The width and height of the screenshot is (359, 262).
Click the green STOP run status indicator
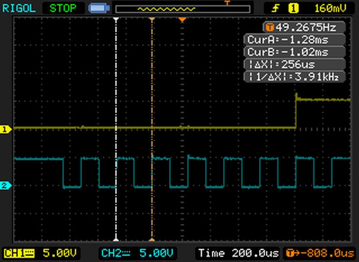coord(63,8)
